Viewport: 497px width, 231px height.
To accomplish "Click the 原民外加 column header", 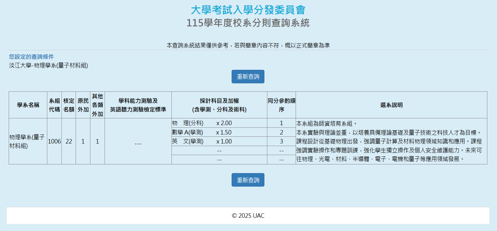I will 83,105.
